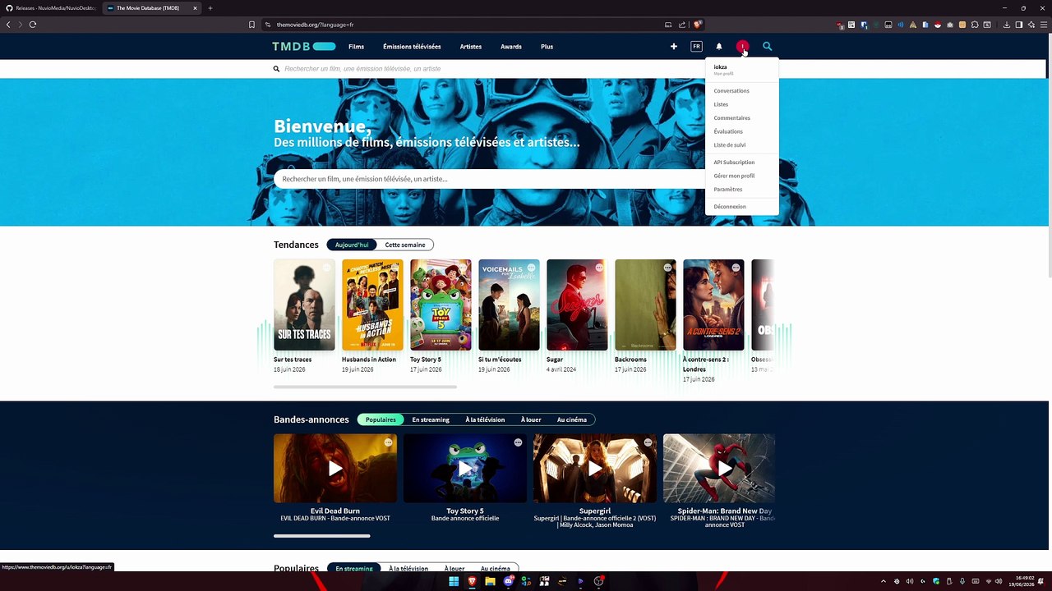Viewport: 1052px width, 591px height.
Task: Open API Subscription in profile menu
Action: click(x=734, y=163)
